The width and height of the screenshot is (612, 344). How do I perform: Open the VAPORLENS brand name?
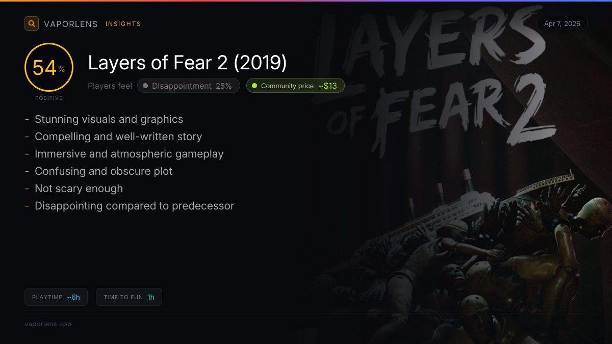click(x=71, y=24)
